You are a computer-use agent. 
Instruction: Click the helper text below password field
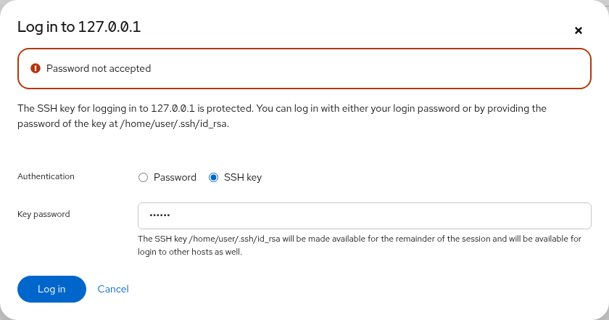360,245
